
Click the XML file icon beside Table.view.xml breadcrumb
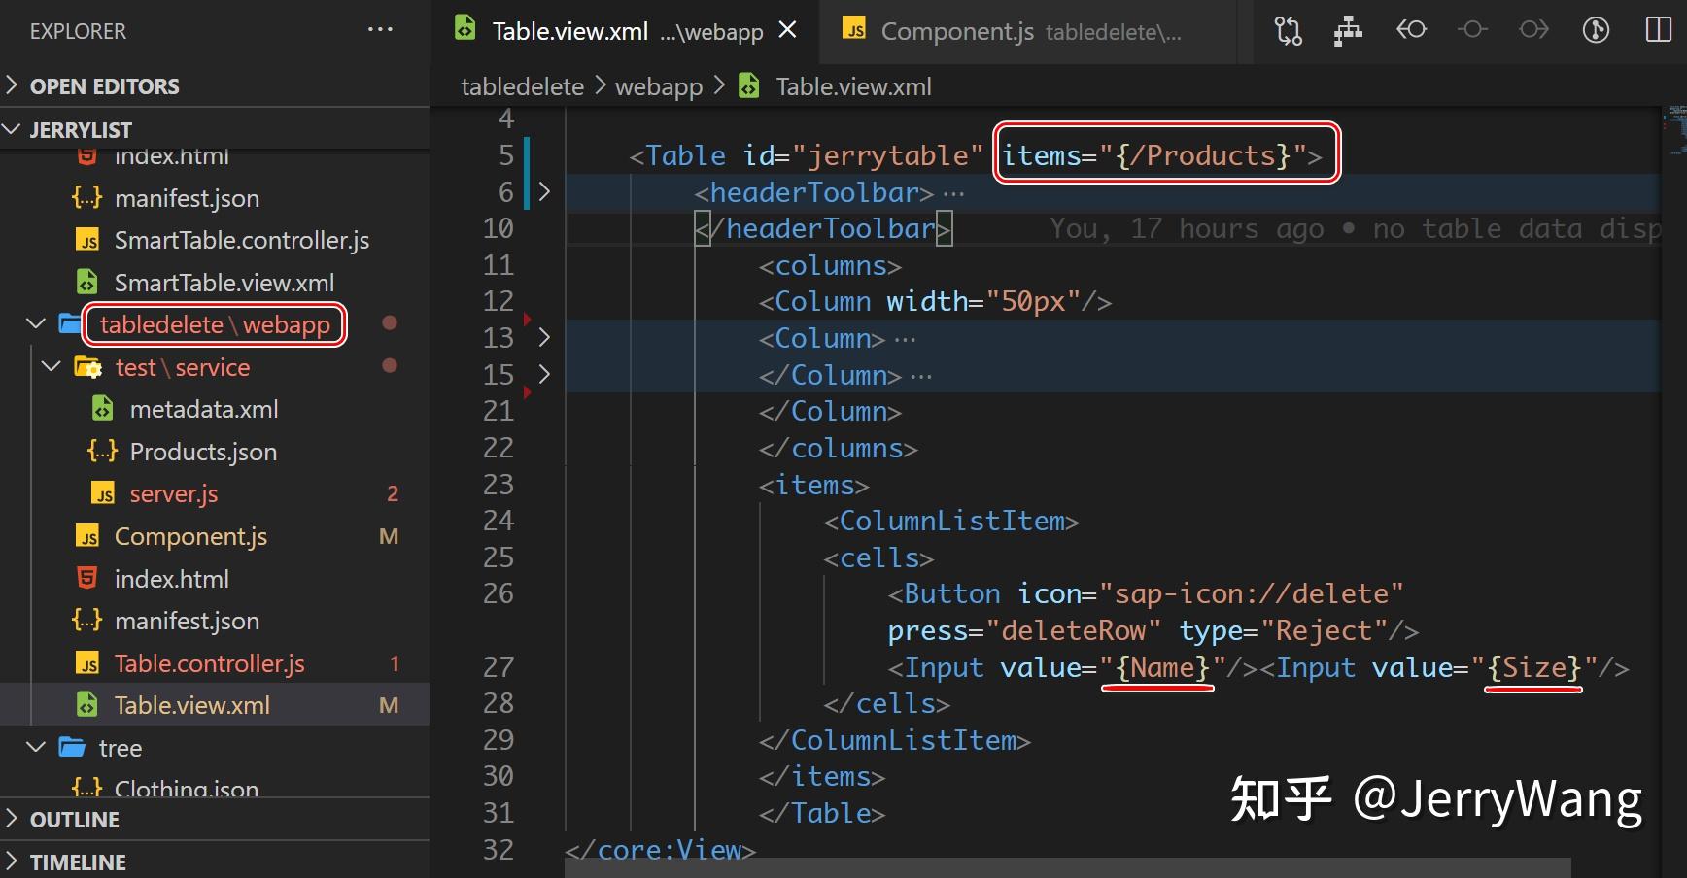(749, 86)
